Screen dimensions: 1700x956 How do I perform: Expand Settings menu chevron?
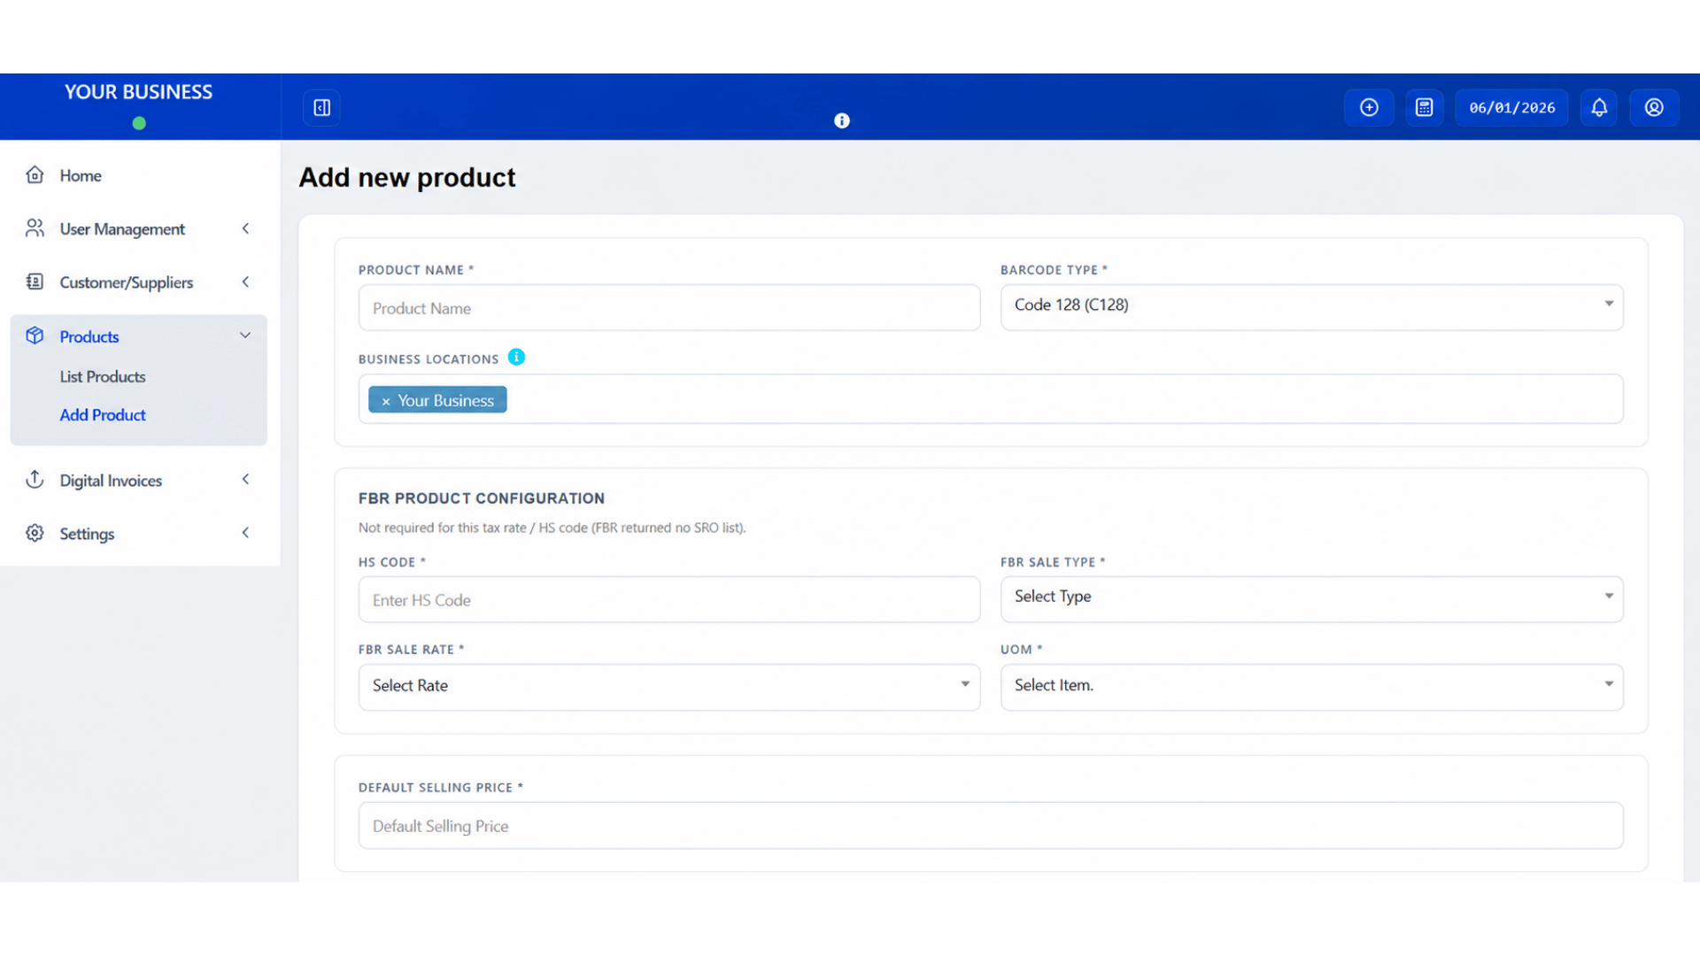245,533
